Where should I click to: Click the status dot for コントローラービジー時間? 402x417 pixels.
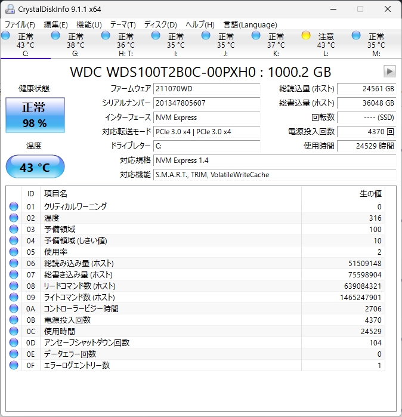(14, 308)
